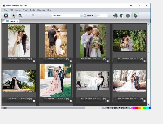Click the scrollbar up arrow
The image size is (163, 124).
coord(148,25)
